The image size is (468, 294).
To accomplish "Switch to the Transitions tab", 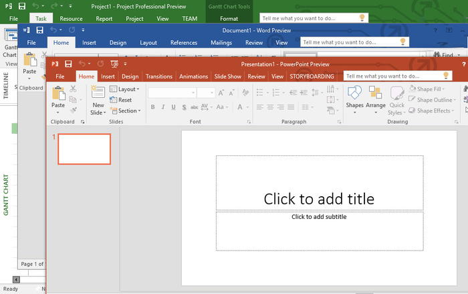I will coord(158,76).
